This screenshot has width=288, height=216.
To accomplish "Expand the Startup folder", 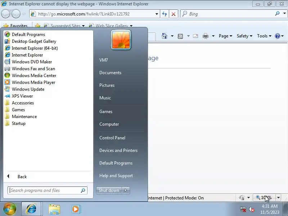I will (18, 123).
